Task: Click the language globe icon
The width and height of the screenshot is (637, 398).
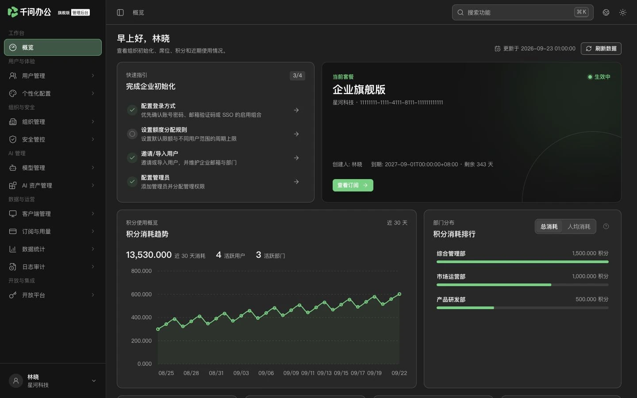Action: click(x=606, y=12)
